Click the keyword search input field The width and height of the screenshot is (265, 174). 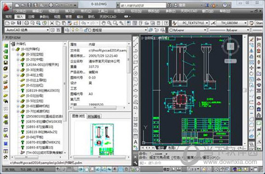[143, 5]
